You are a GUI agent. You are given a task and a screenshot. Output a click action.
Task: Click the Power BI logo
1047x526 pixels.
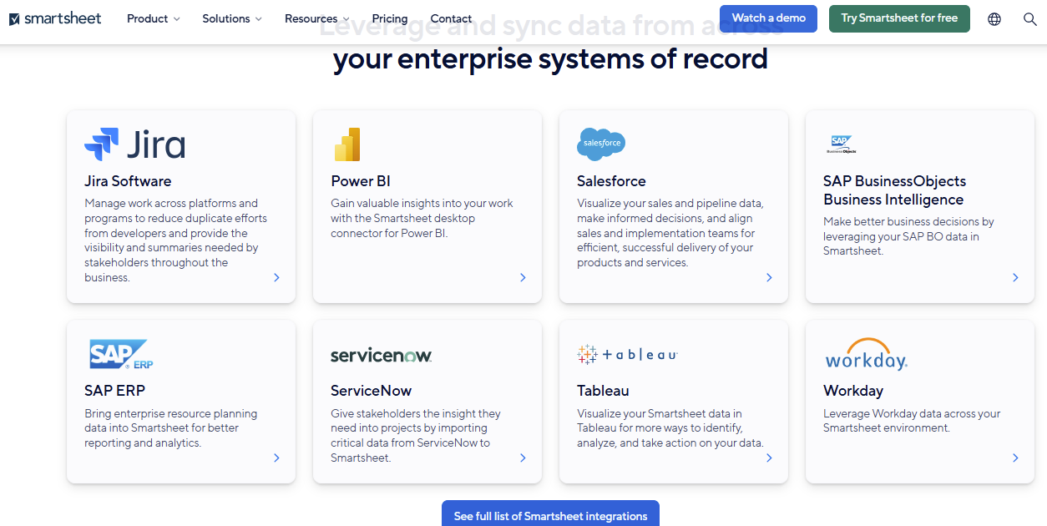click(347, 144)
